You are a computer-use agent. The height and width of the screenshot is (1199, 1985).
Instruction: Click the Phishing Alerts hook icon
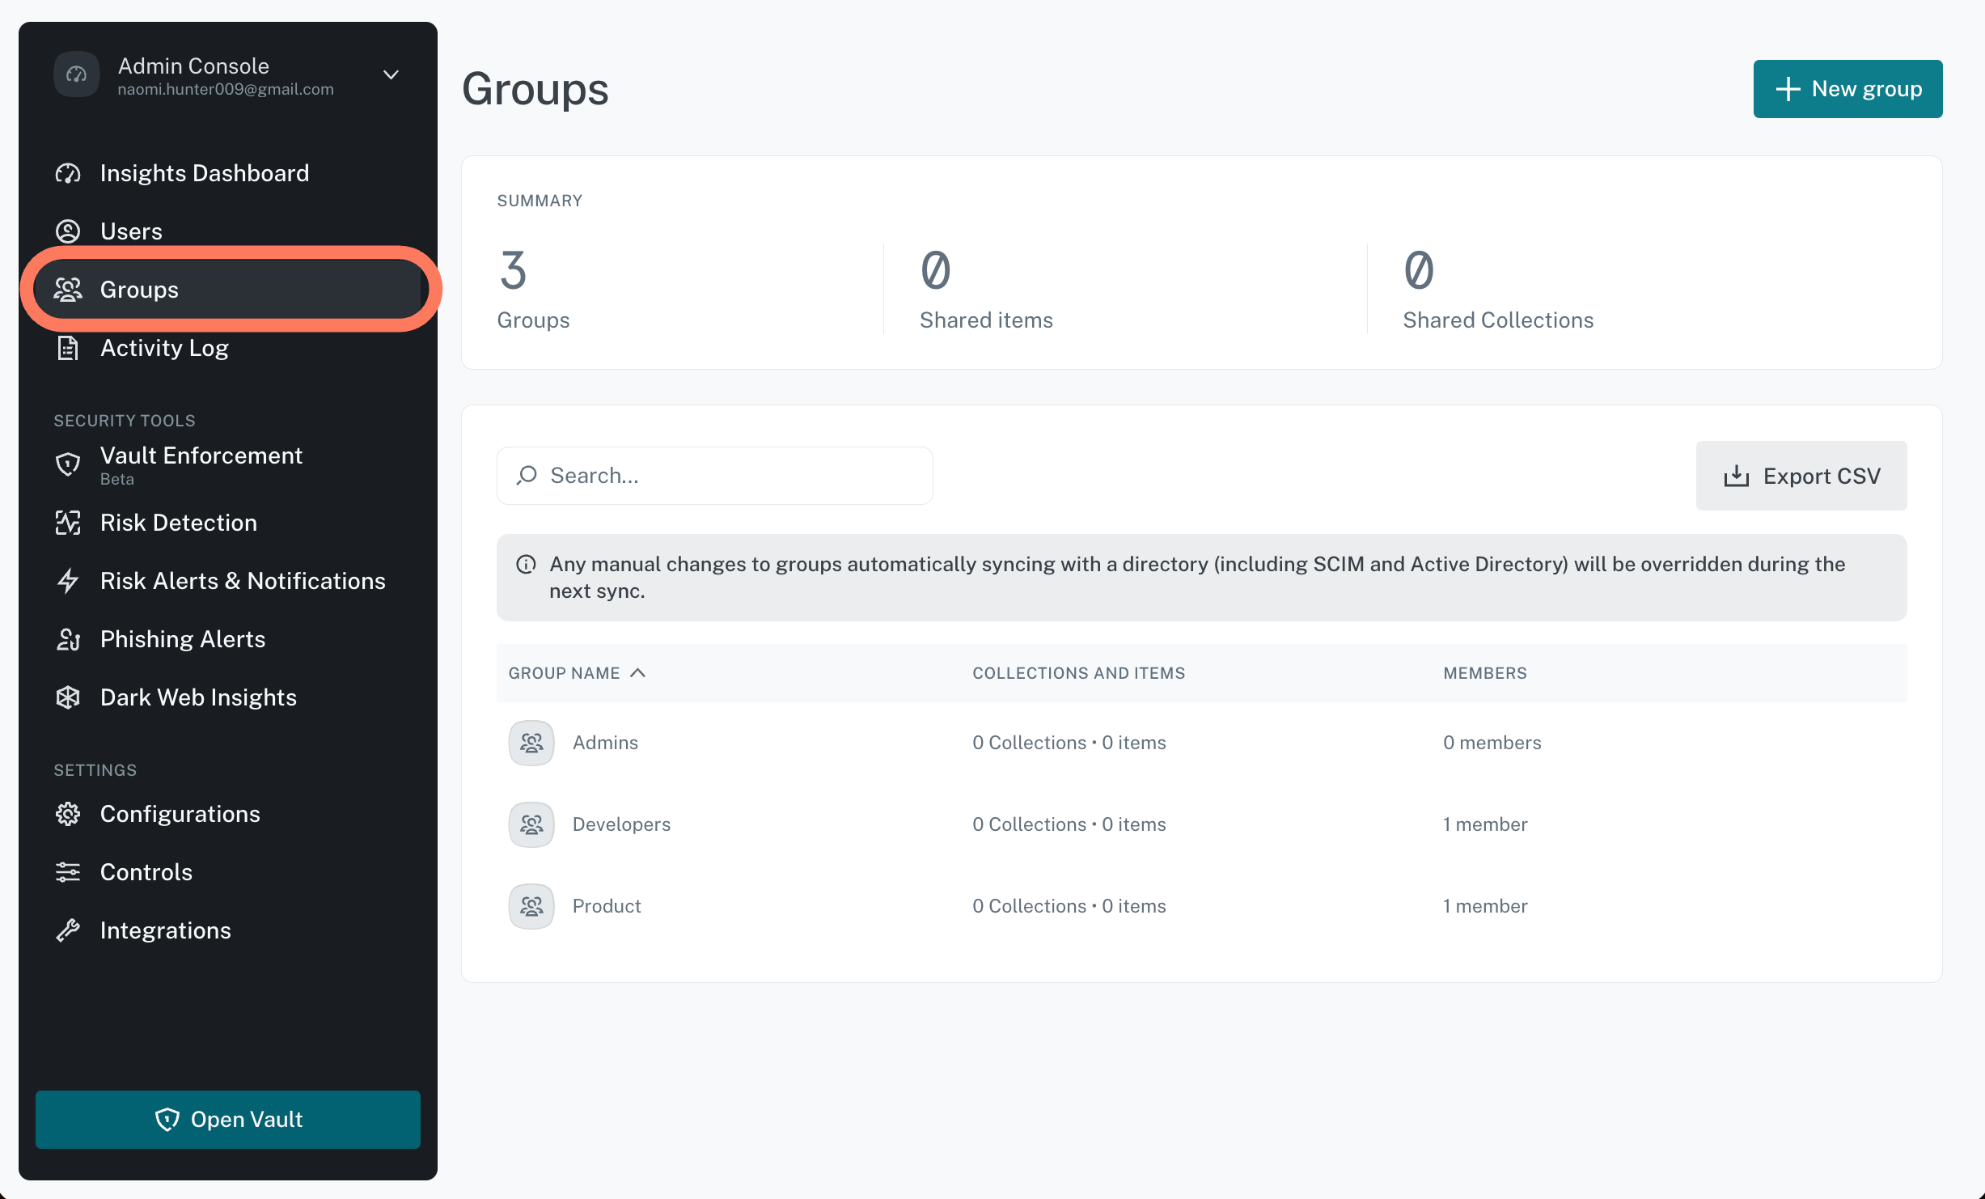click(x=68, y=639)
